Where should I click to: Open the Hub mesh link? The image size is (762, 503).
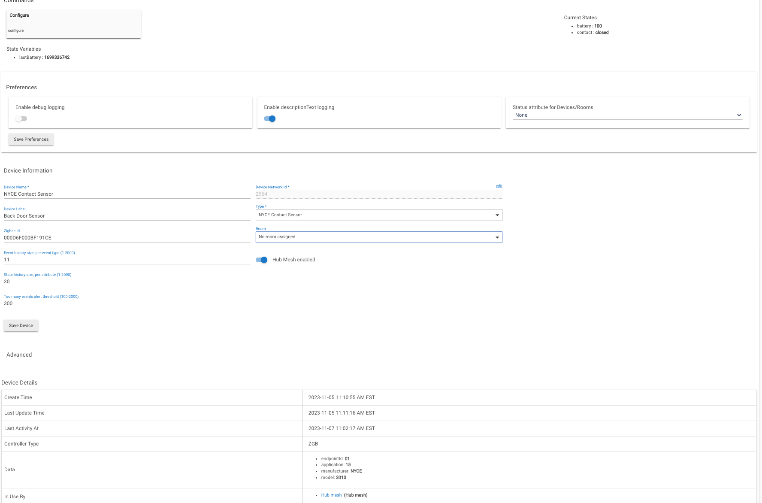[331, 495]
